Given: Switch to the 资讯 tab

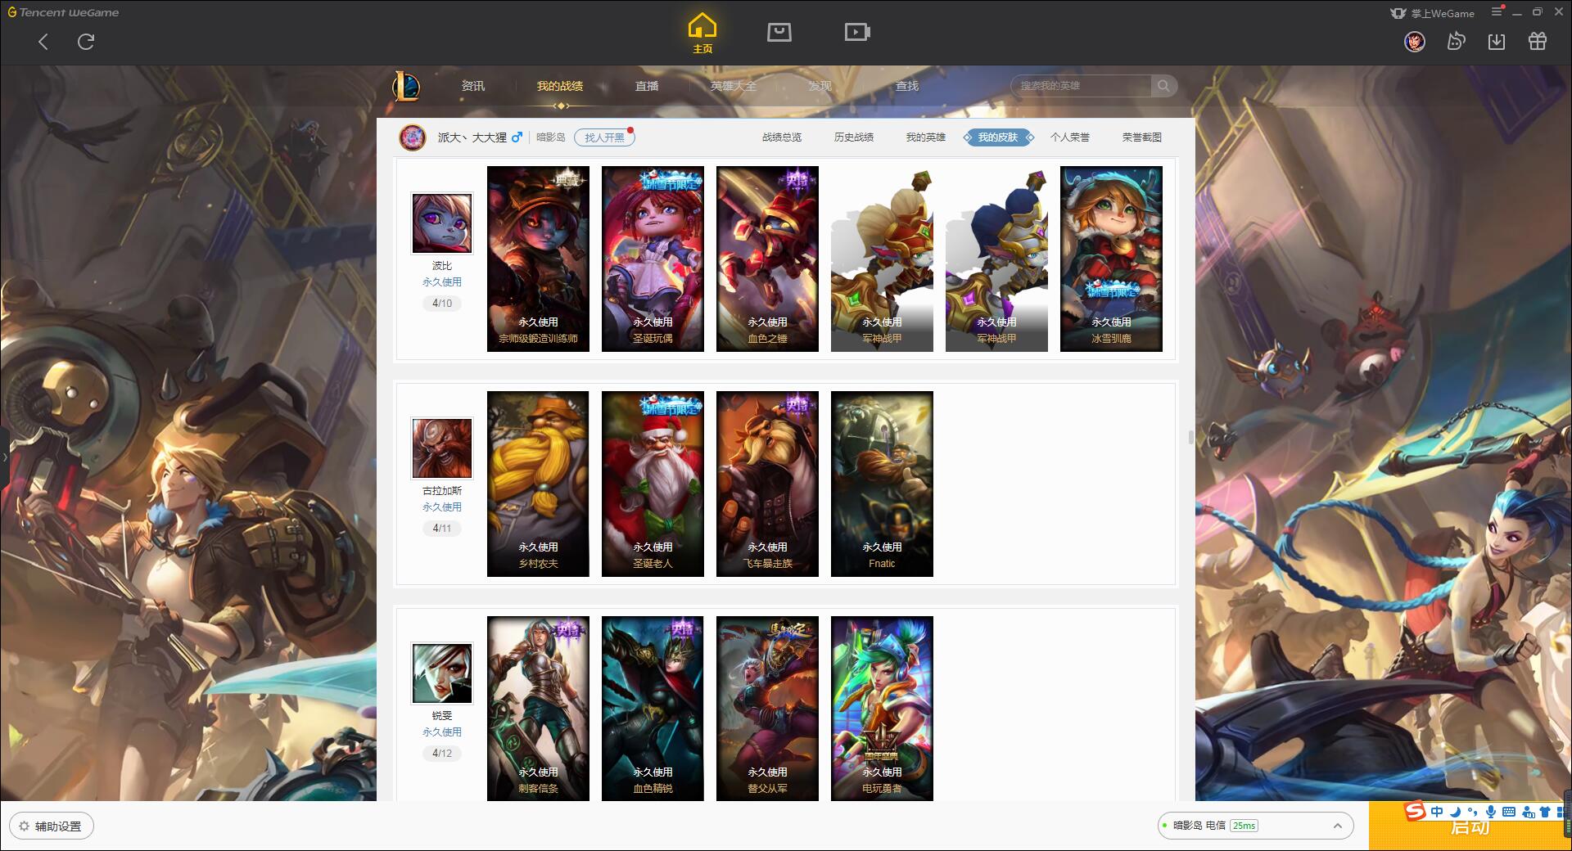Looking at the screenshot, I should click(473, 86).
